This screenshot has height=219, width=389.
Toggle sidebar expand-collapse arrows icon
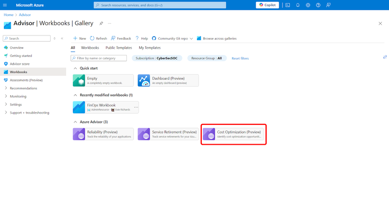tap(54, 38)
